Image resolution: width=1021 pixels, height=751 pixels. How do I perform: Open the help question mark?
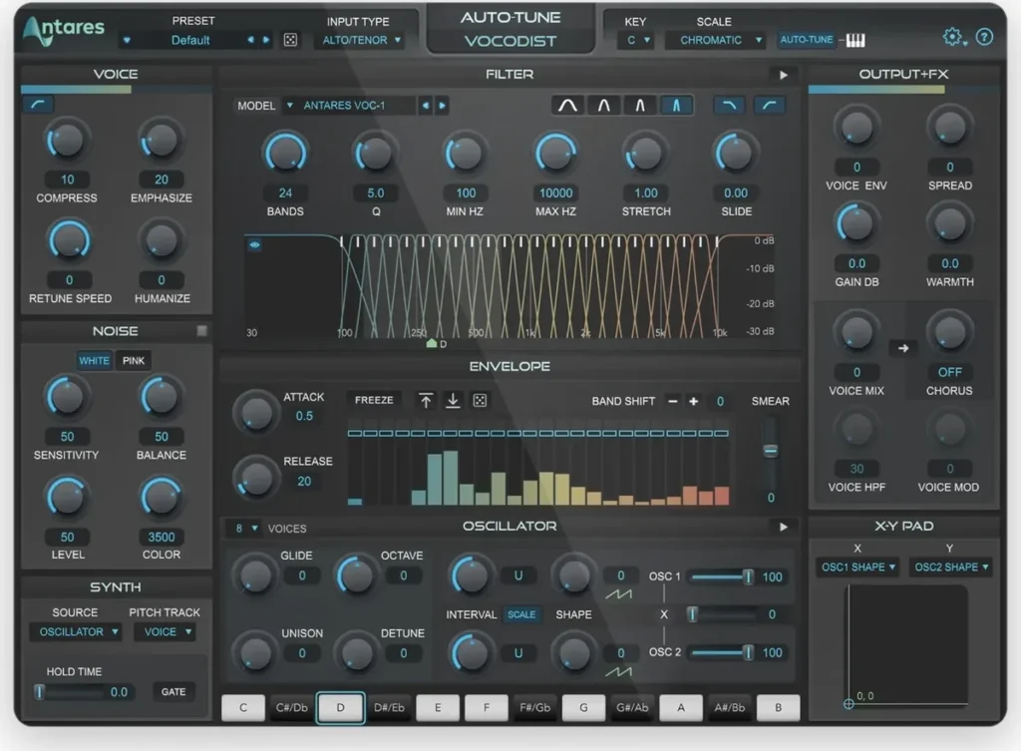(984, 37)
